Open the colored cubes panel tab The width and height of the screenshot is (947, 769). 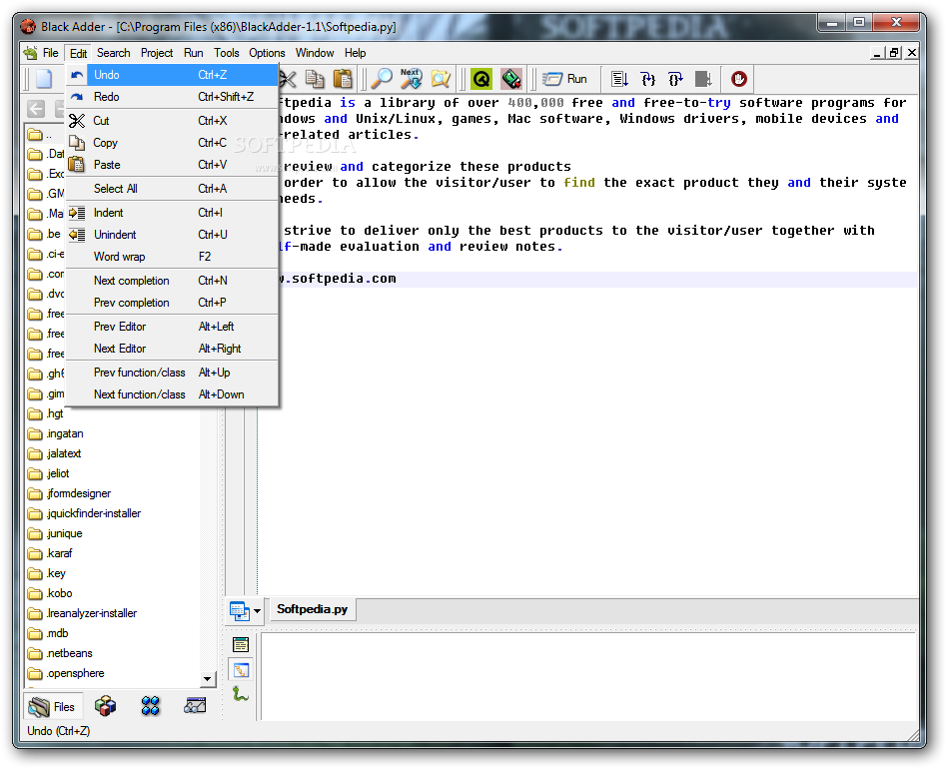105,706
